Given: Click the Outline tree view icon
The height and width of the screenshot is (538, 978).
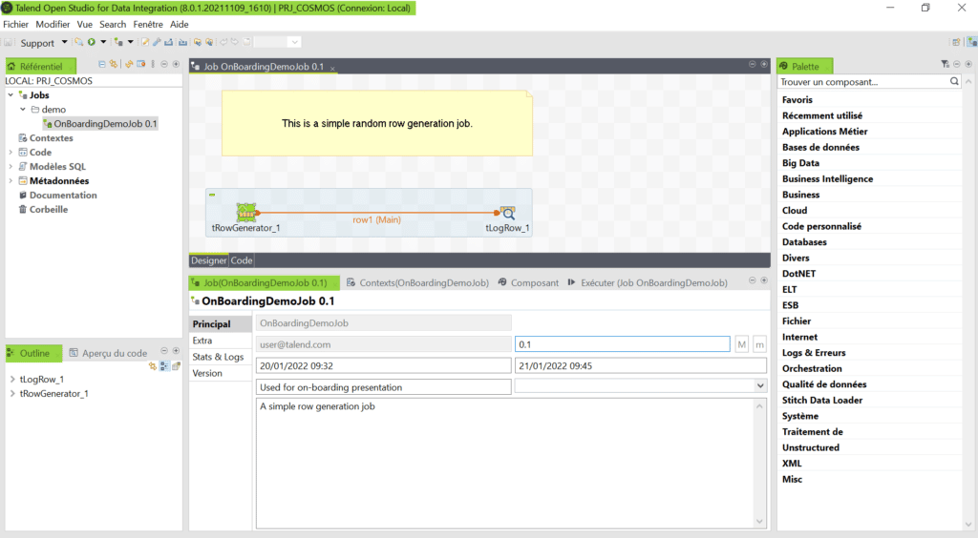Looking at the screenshot, I should click(164, 366).
